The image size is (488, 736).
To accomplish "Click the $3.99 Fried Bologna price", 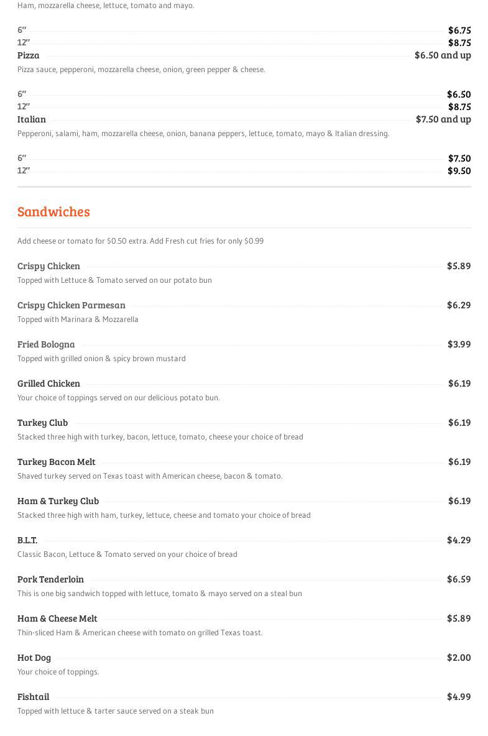I will (459, 344).
